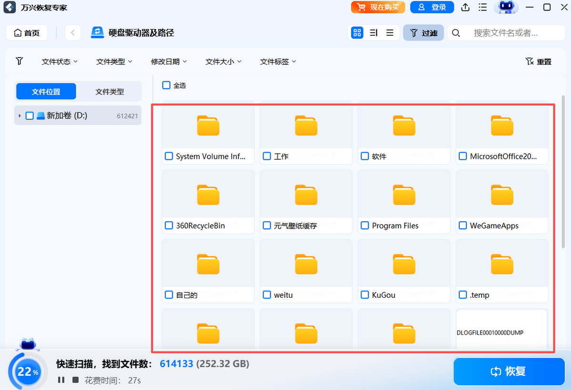Open the 360RecycleBin folder icon
This screenshot has width=571, height=390.
(x=208, y=195)
